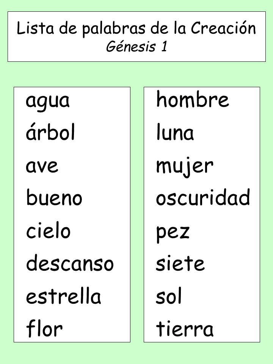Click the title 'Lista de palabras de la Creación'
Viewport: 273px width, 364px height.
pyautogui.click(x=136, y=28)
